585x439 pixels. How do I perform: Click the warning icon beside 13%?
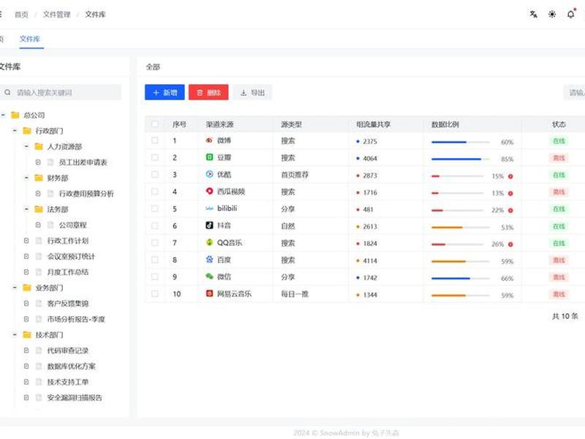point(510,193)
